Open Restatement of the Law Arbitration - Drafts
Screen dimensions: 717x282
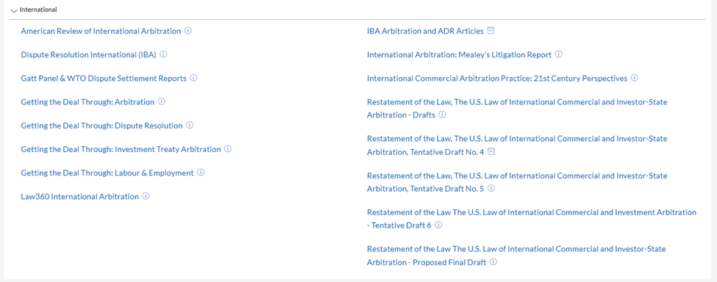[517, 108]
